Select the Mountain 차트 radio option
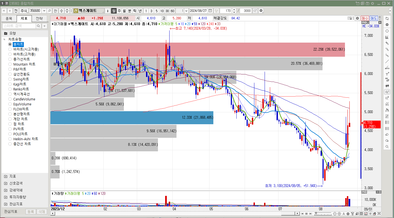This screenshot has width=394, height=218. point(10,64)
